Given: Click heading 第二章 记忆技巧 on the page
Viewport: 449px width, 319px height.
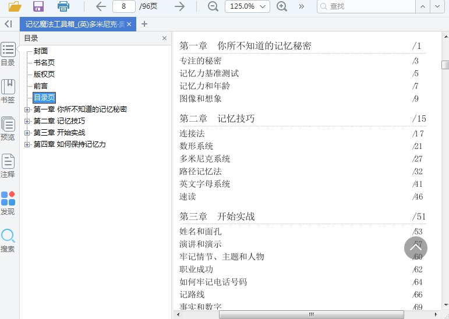Looking at the screenshot, I should tap(217, 119).
